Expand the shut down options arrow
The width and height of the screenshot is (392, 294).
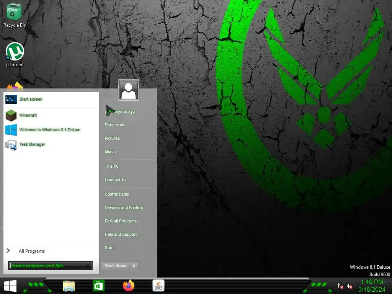(134, 266)
